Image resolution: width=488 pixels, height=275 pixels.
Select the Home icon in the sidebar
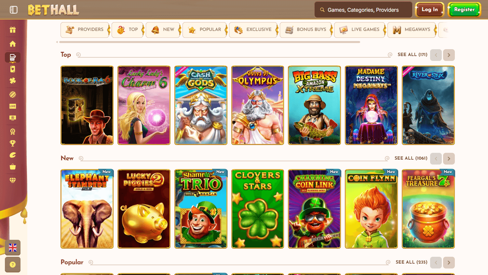(12, 43)
